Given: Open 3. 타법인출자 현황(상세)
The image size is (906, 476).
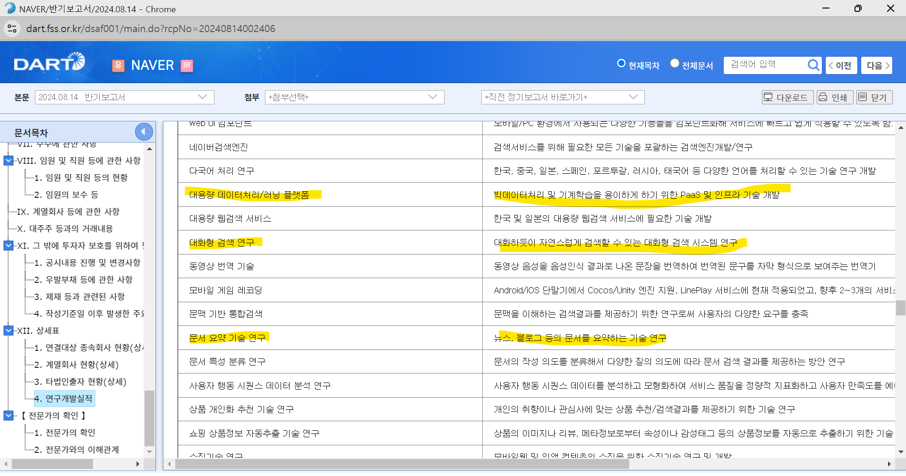Looking at the screenshot, I should pos(80,382).
